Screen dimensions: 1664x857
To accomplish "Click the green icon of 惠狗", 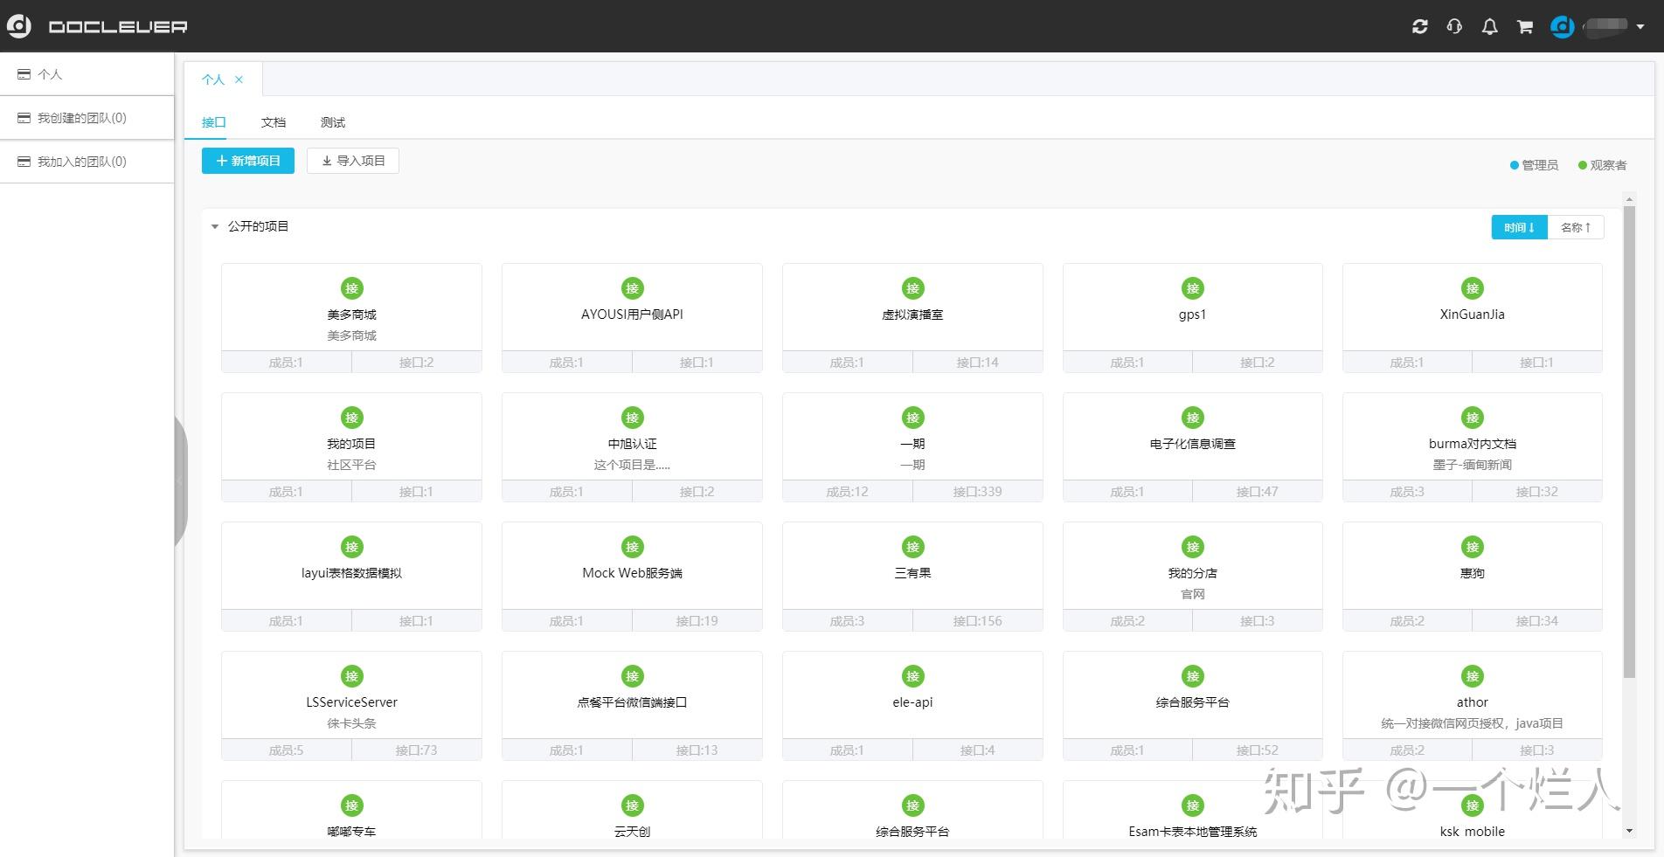I will pyautogui.click(x=1472, y=547).
